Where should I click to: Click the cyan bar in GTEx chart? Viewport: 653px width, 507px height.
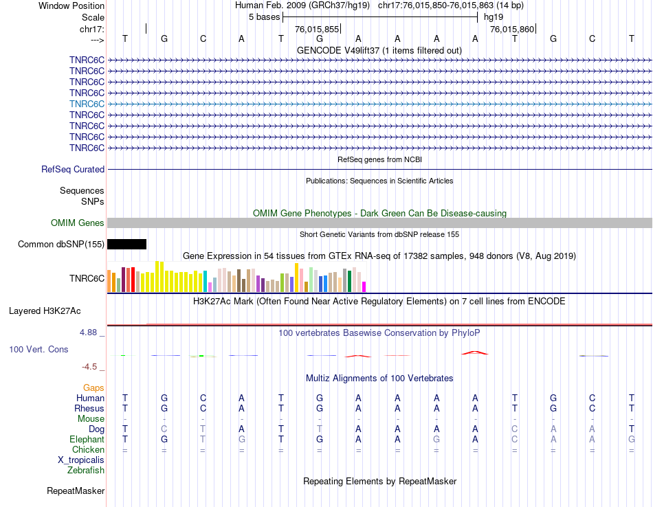206,282
